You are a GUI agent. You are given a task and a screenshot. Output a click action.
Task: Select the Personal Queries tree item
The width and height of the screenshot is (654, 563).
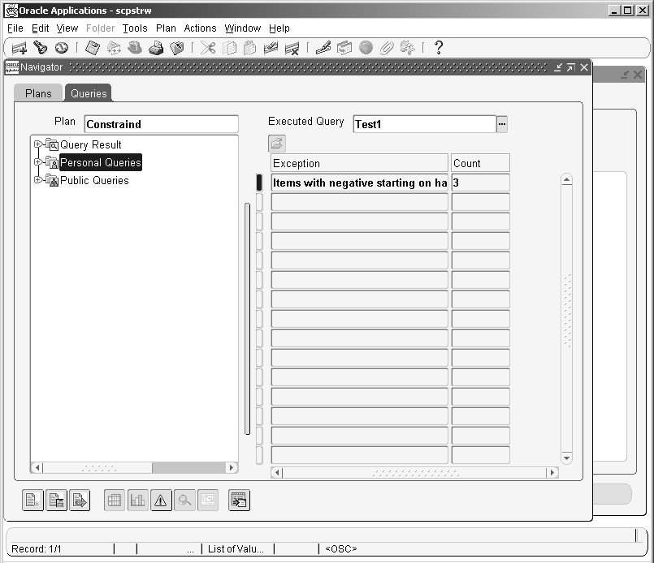pyautogui.click(x=101, y=162)
